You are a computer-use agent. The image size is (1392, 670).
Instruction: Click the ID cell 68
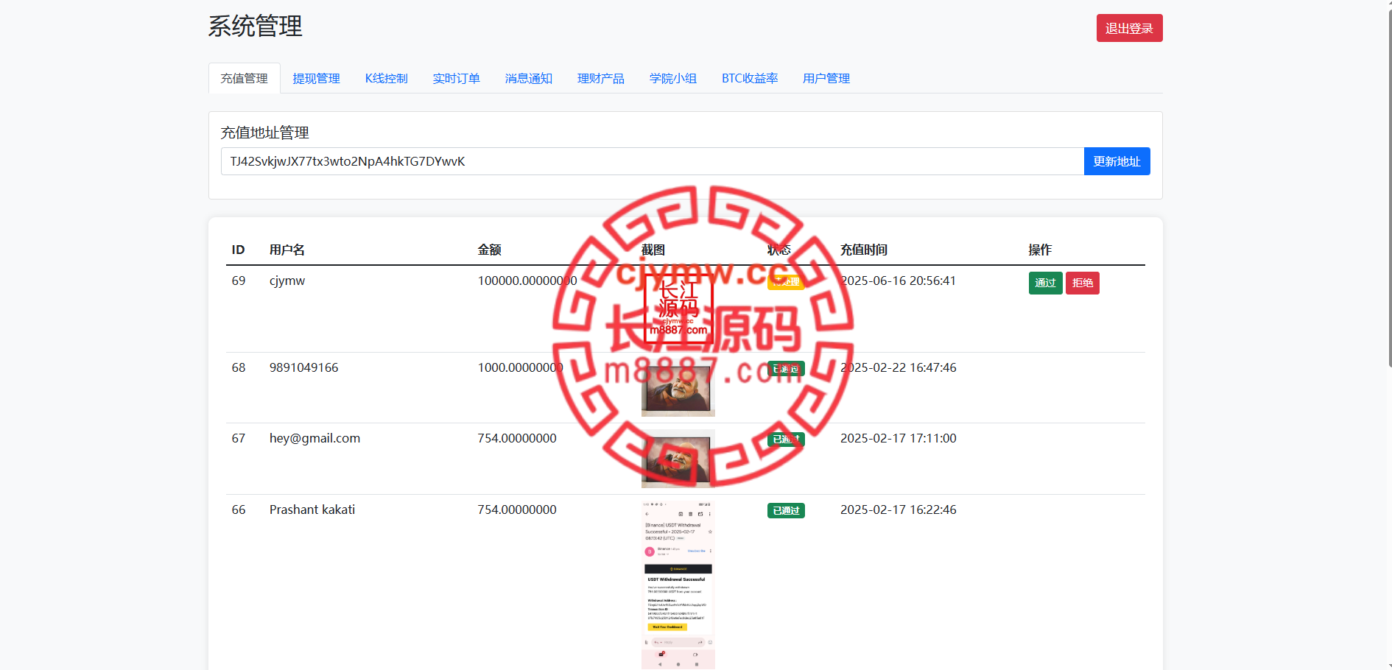click(239, 367)
